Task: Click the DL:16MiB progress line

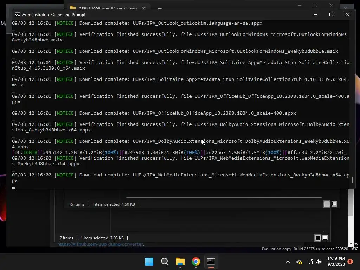Action: pos(179,153)
